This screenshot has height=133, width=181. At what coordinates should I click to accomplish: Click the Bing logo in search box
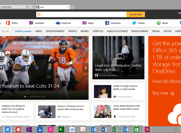click(39, 14)
